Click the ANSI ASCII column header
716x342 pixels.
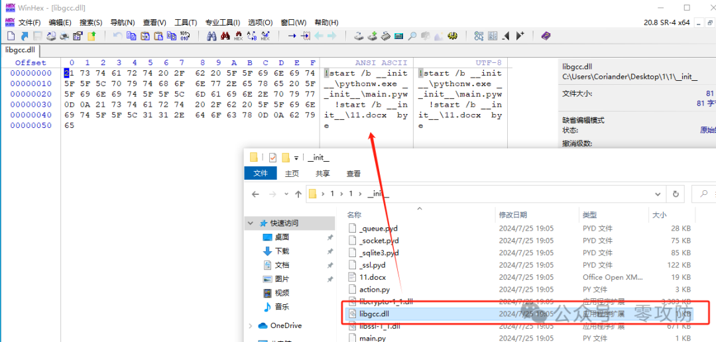click(x=381, y=62)
